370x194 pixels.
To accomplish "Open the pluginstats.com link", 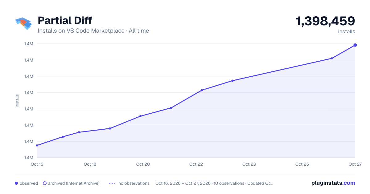I will (x=333, y=183).
